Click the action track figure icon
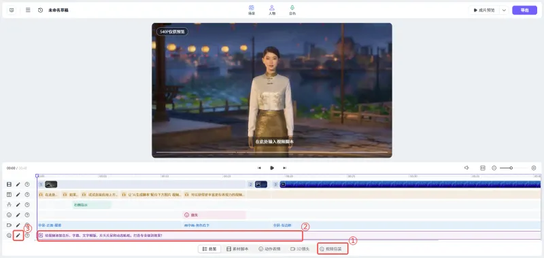This screenshot has width=544, height=258. click(10, 204)
